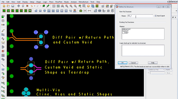
Task: Open the undo history dropdown arrow
Action: [35, 6]
